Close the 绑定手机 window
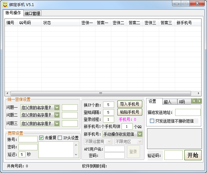 (197, 3)
